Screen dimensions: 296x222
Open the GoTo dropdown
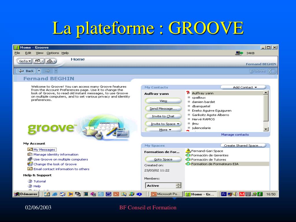point(25,61)
